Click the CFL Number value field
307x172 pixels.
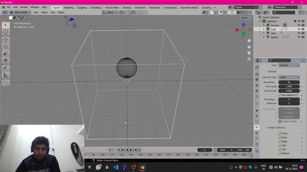click(x=289, y=91)
